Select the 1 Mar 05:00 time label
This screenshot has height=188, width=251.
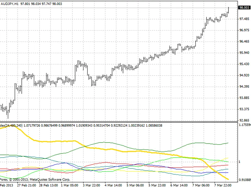pos(70,185)
